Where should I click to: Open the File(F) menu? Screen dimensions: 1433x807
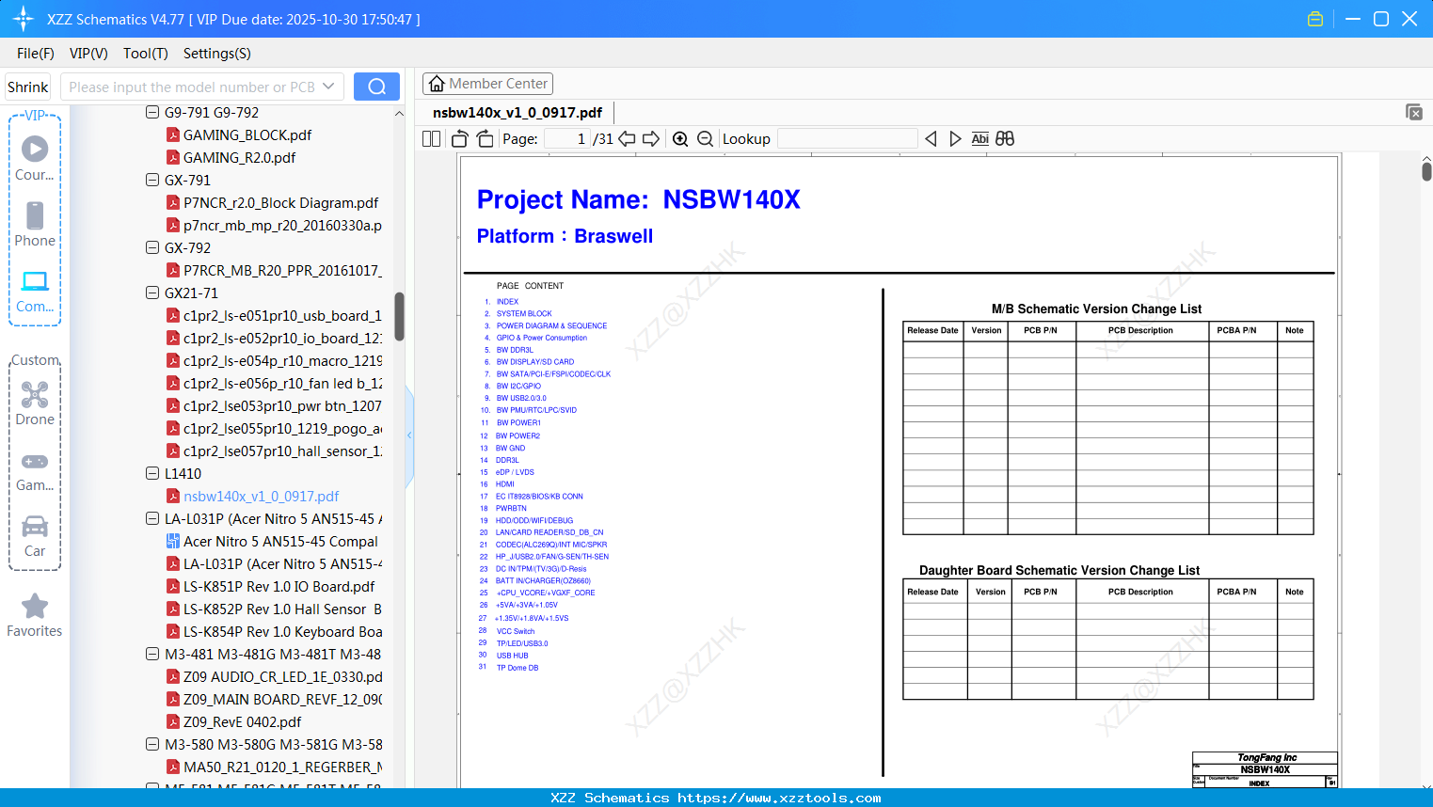coord(36,54)
